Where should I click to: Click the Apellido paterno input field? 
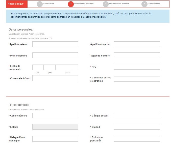pyautogui.click(x=55, y=44)
